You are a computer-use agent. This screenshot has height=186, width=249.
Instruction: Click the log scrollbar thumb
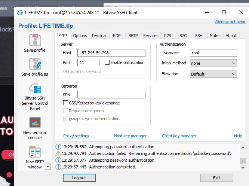point(243,161)
